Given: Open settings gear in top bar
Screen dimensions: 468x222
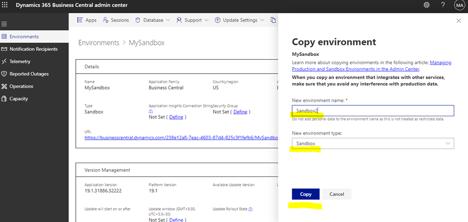Looking at the screenshot, I should (x=426, y=5).
